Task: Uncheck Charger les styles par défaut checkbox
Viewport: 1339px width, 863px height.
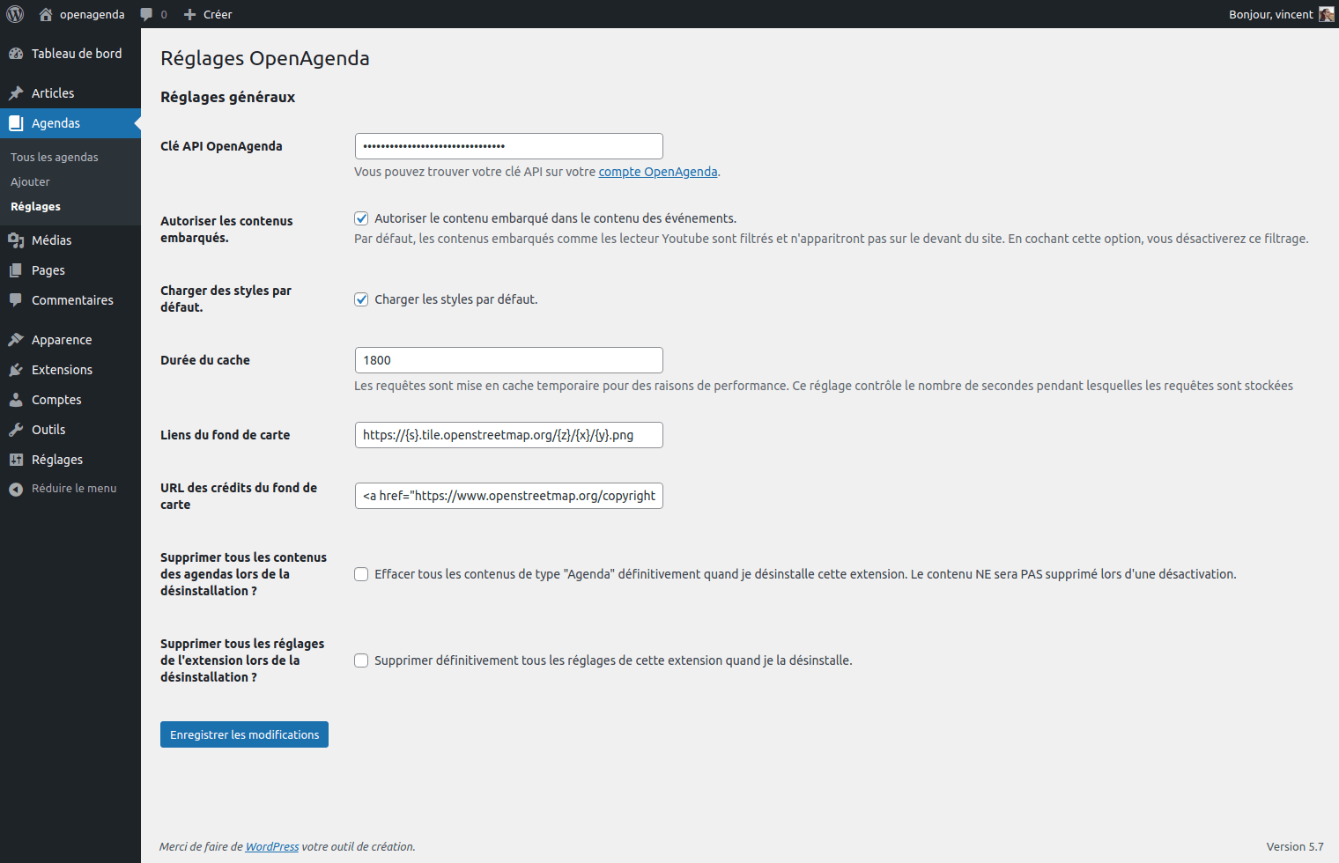Action: 361,299
